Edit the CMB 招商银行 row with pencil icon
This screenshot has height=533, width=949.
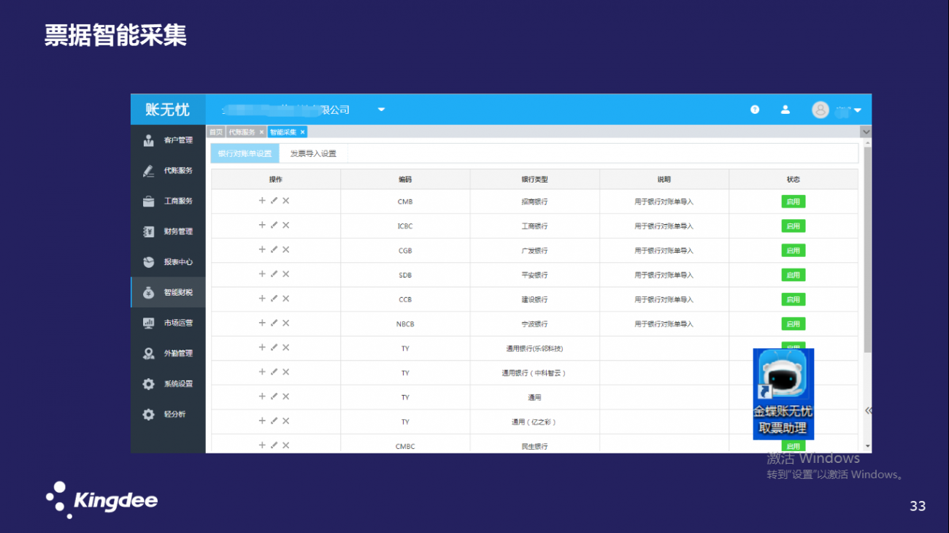coord(274,201)
